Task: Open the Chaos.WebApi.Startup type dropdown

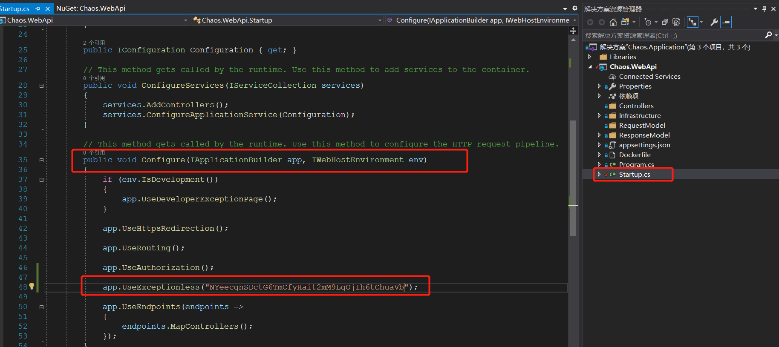Action: point(380,20)
